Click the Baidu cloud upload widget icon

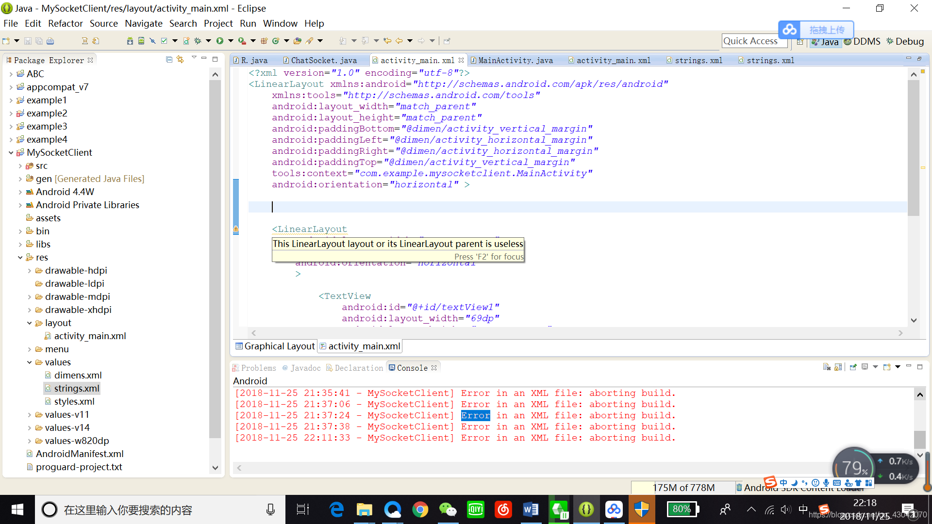[789, 30]
